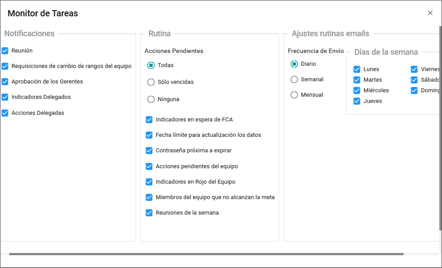Choose Mensual send frequency
Viewport: 442px width, 268px height.
295,95
